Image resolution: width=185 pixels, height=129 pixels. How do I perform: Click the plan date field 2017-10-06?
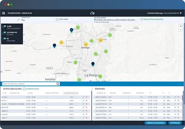point(64,19)
